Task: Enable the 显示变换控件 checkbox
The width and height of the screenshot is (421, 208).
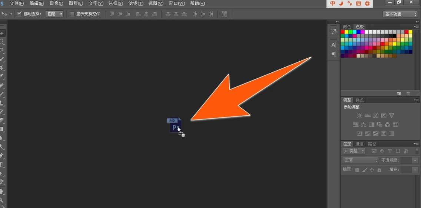Action: tap(72, 14)
